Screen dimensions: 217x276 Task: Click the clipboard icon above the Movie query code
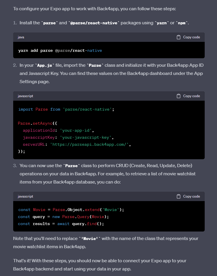[179, 196]
